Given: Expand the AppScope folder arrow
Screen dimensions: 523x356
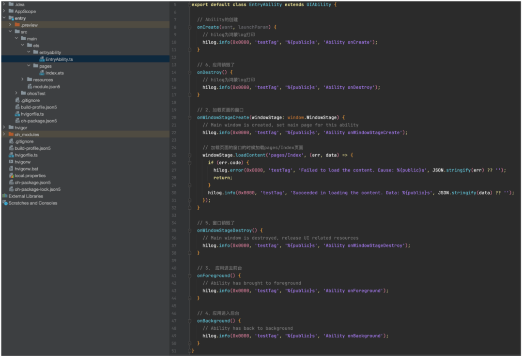Looking at the screenshot, I should (x=4, y=11).
